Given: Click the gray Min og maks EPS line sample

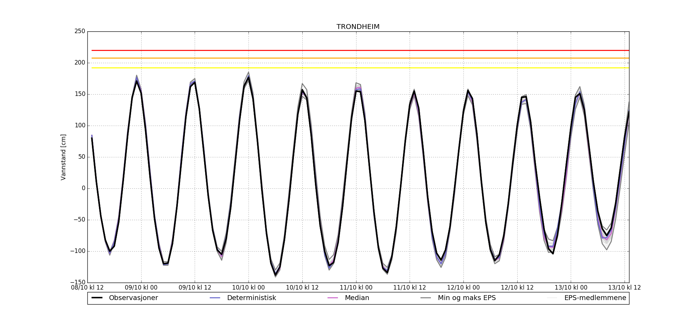Looking at the screenshot, I should click(x=426, y=298).
